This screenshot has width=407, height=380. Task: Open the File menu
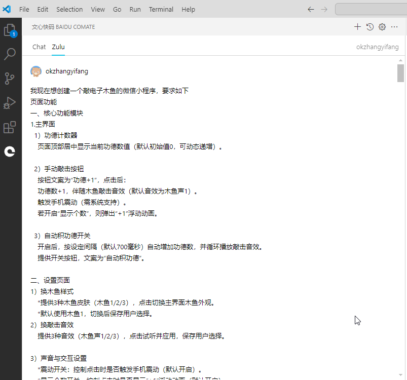24,9
